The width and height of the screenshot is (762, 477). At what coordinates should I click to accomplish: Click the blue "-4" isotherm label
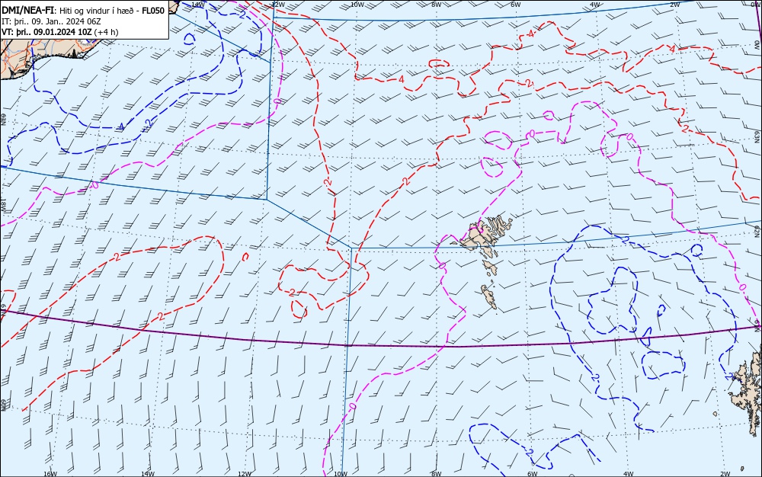pos(120,127)
